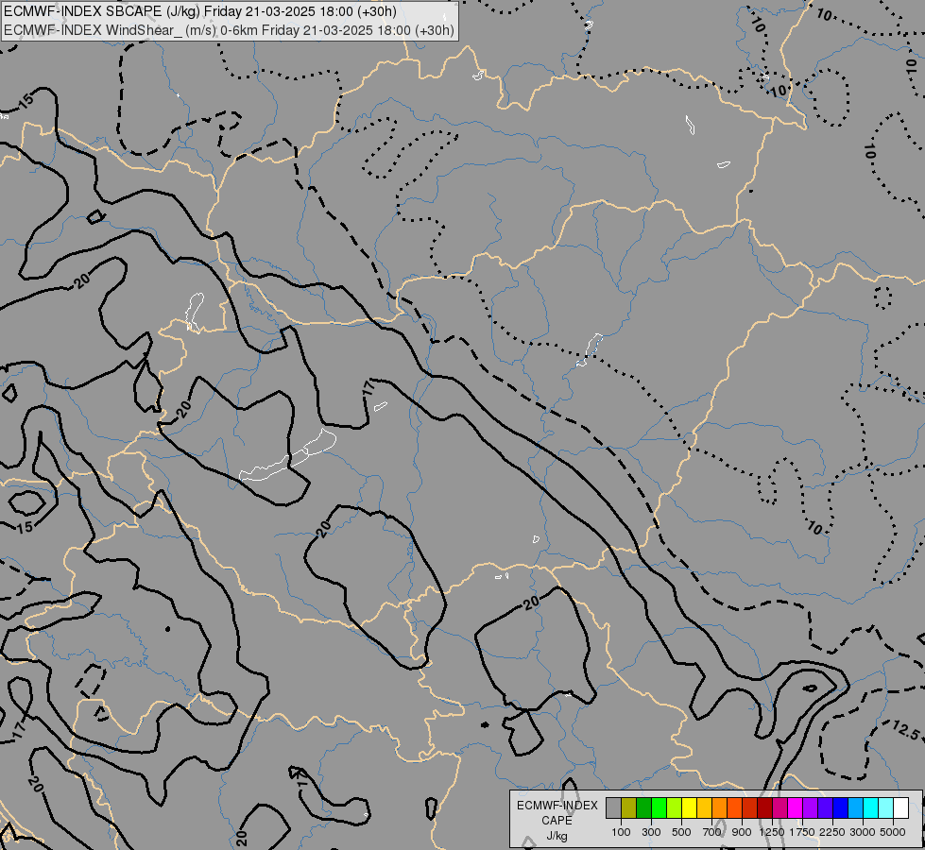Click the 1250 legend tick label
This screenshot has height=850, width=925.
pos(772,832)
